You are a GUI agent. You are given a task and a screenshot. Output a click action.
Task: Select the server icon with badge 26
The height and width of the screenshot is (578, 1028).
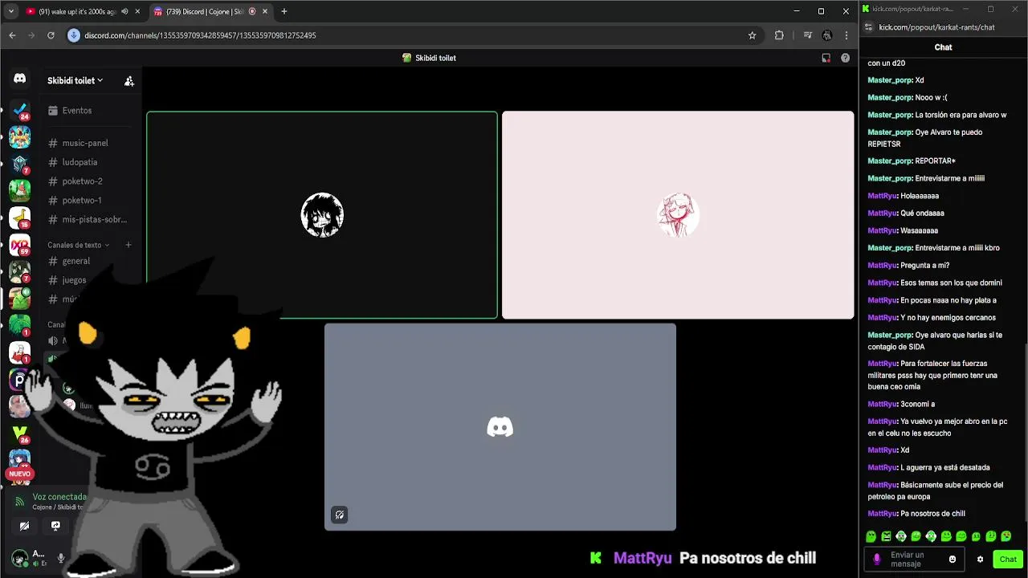pos(19,433)
